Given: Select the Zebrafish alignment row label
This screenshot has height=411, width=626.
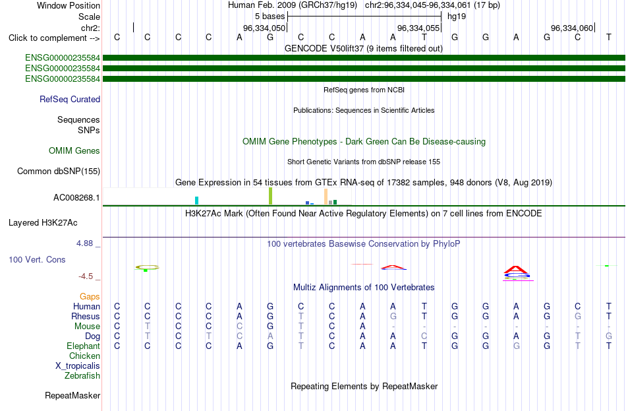Looking at the screenshot, I should pos(82,376).
